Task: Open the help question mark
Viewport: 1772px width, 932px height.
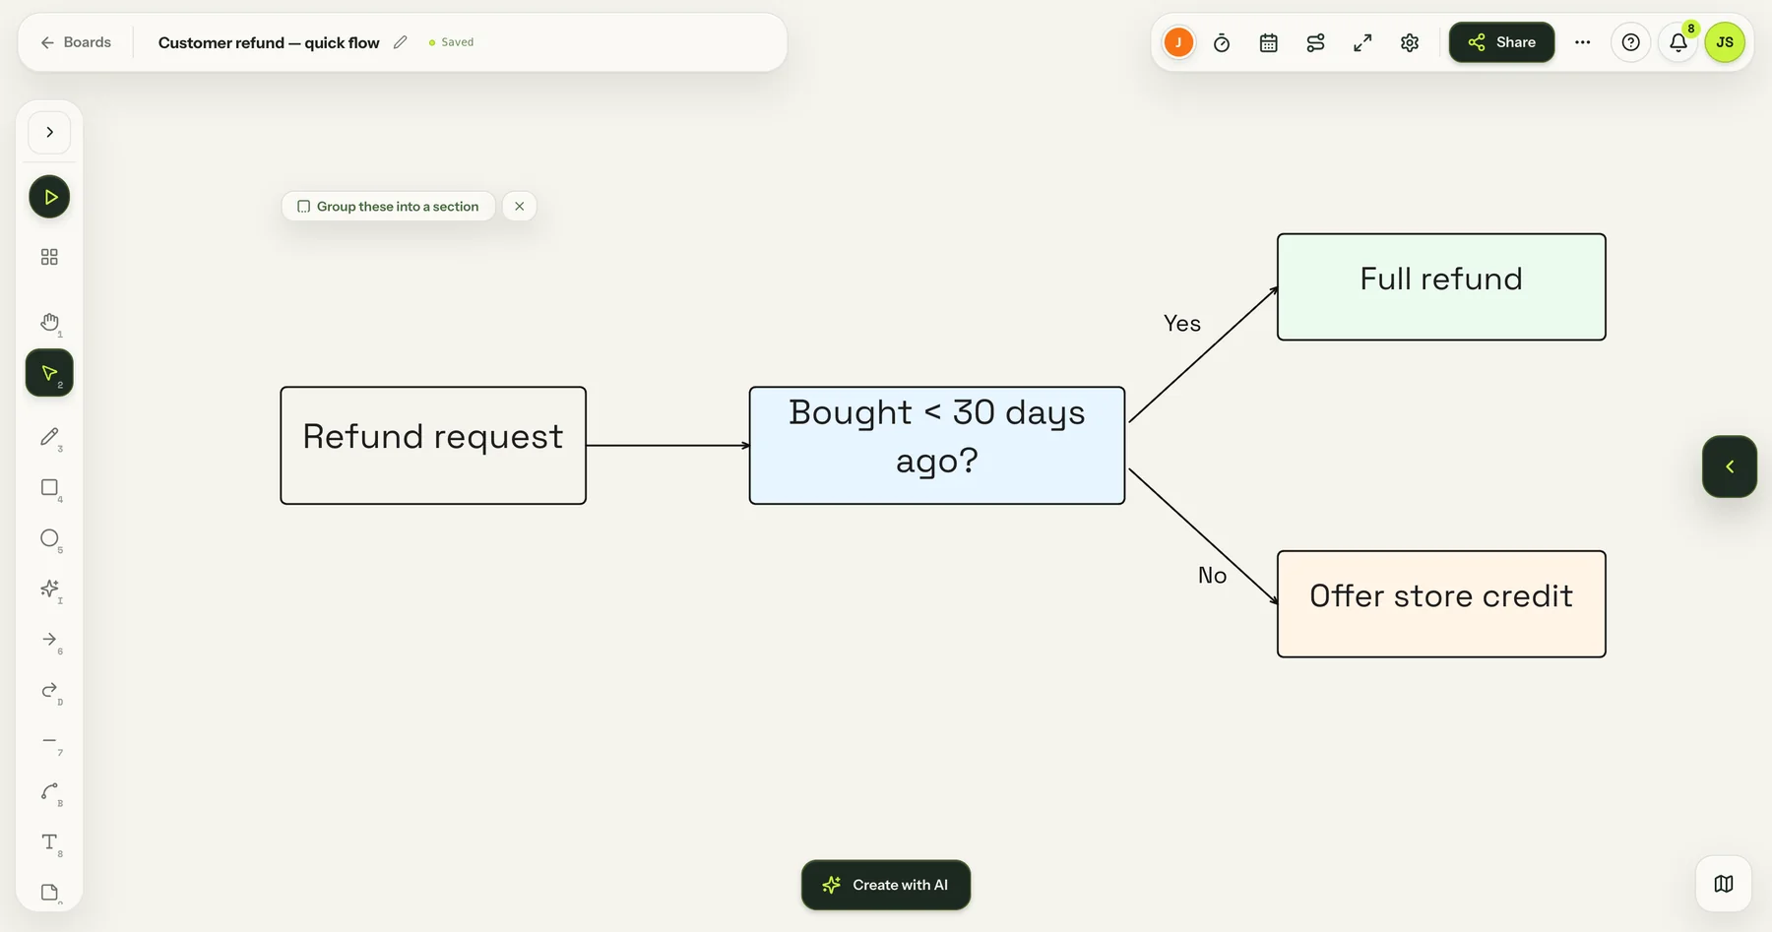Action: tap(1631, 42)
